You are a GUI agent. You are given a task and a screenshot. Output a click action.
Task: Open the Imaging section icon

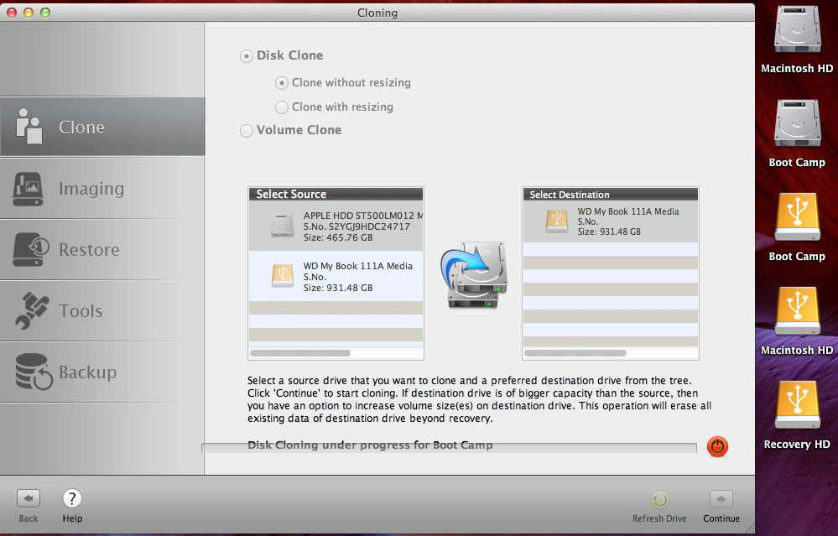click(32, 188)
